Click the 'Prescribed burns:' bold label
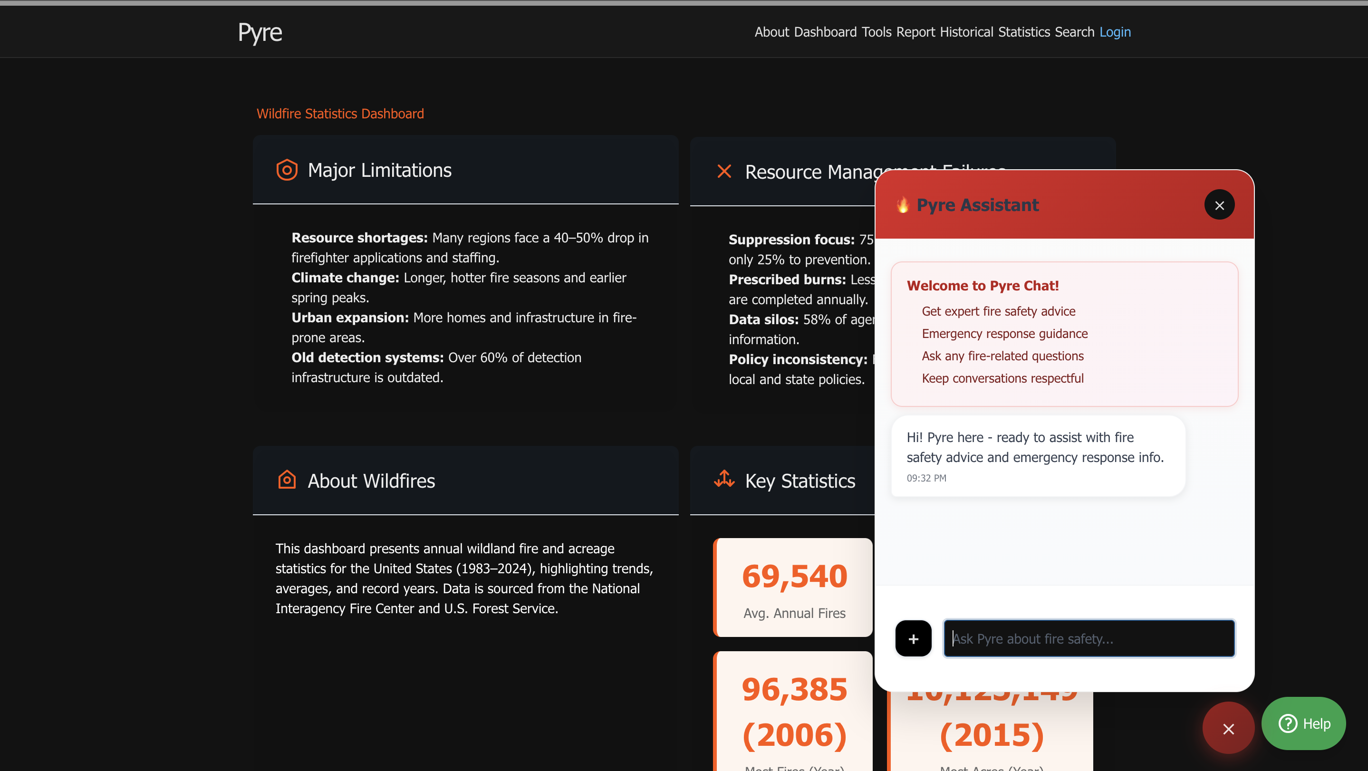Image resolution: width=1368 pixels, height=771 pixels. 787,279
